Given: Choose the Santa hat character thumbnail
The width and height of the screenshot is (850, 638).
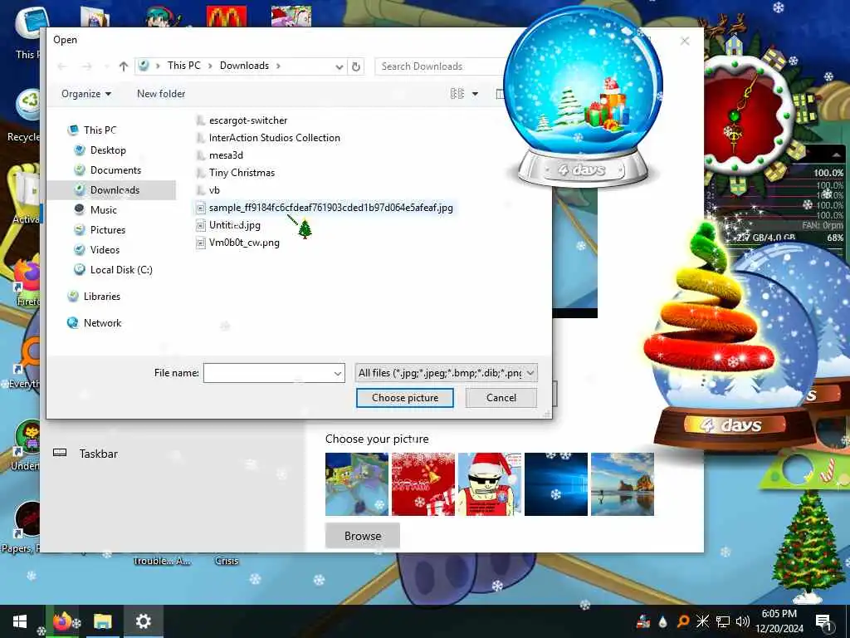Looking at the screenshot, I should tap(490, 484).
